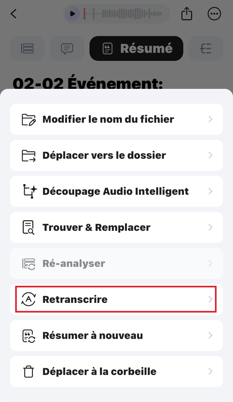Switch to the transcript chat tab
Screen dimensions: 233x402
[x=67, y=48]
